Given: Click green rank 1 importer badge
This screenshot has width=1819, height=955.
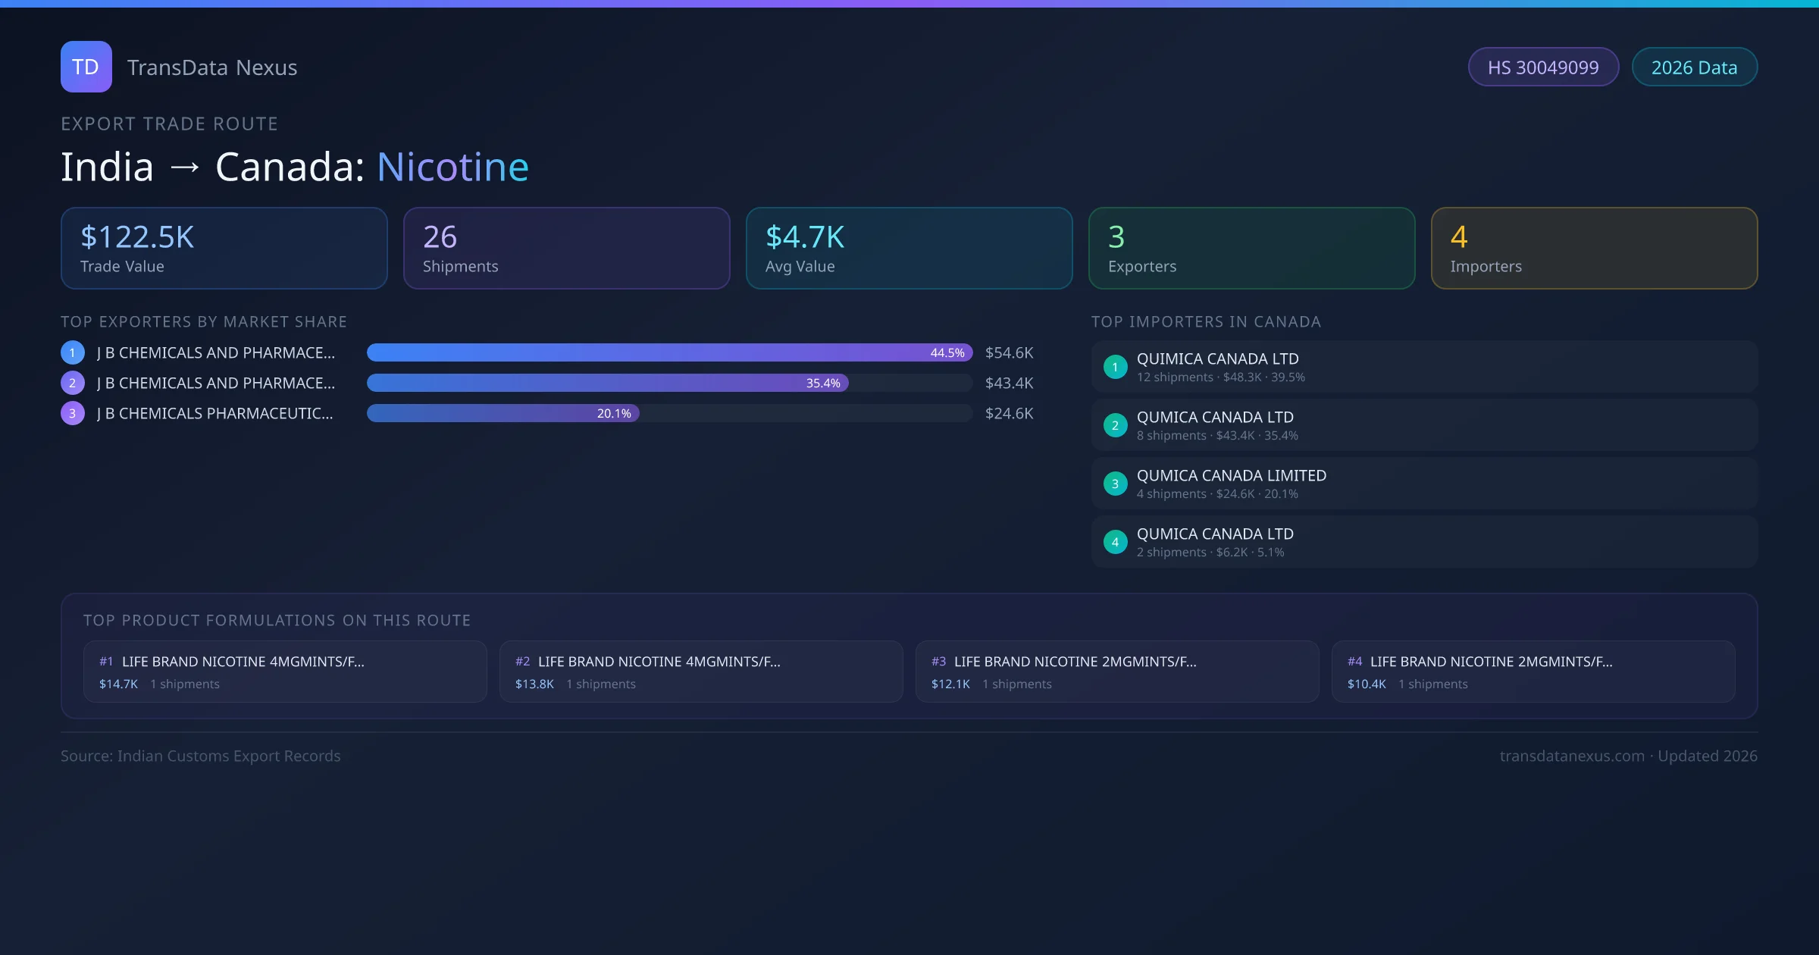Looking at the screenshot, I should 1115,367.
